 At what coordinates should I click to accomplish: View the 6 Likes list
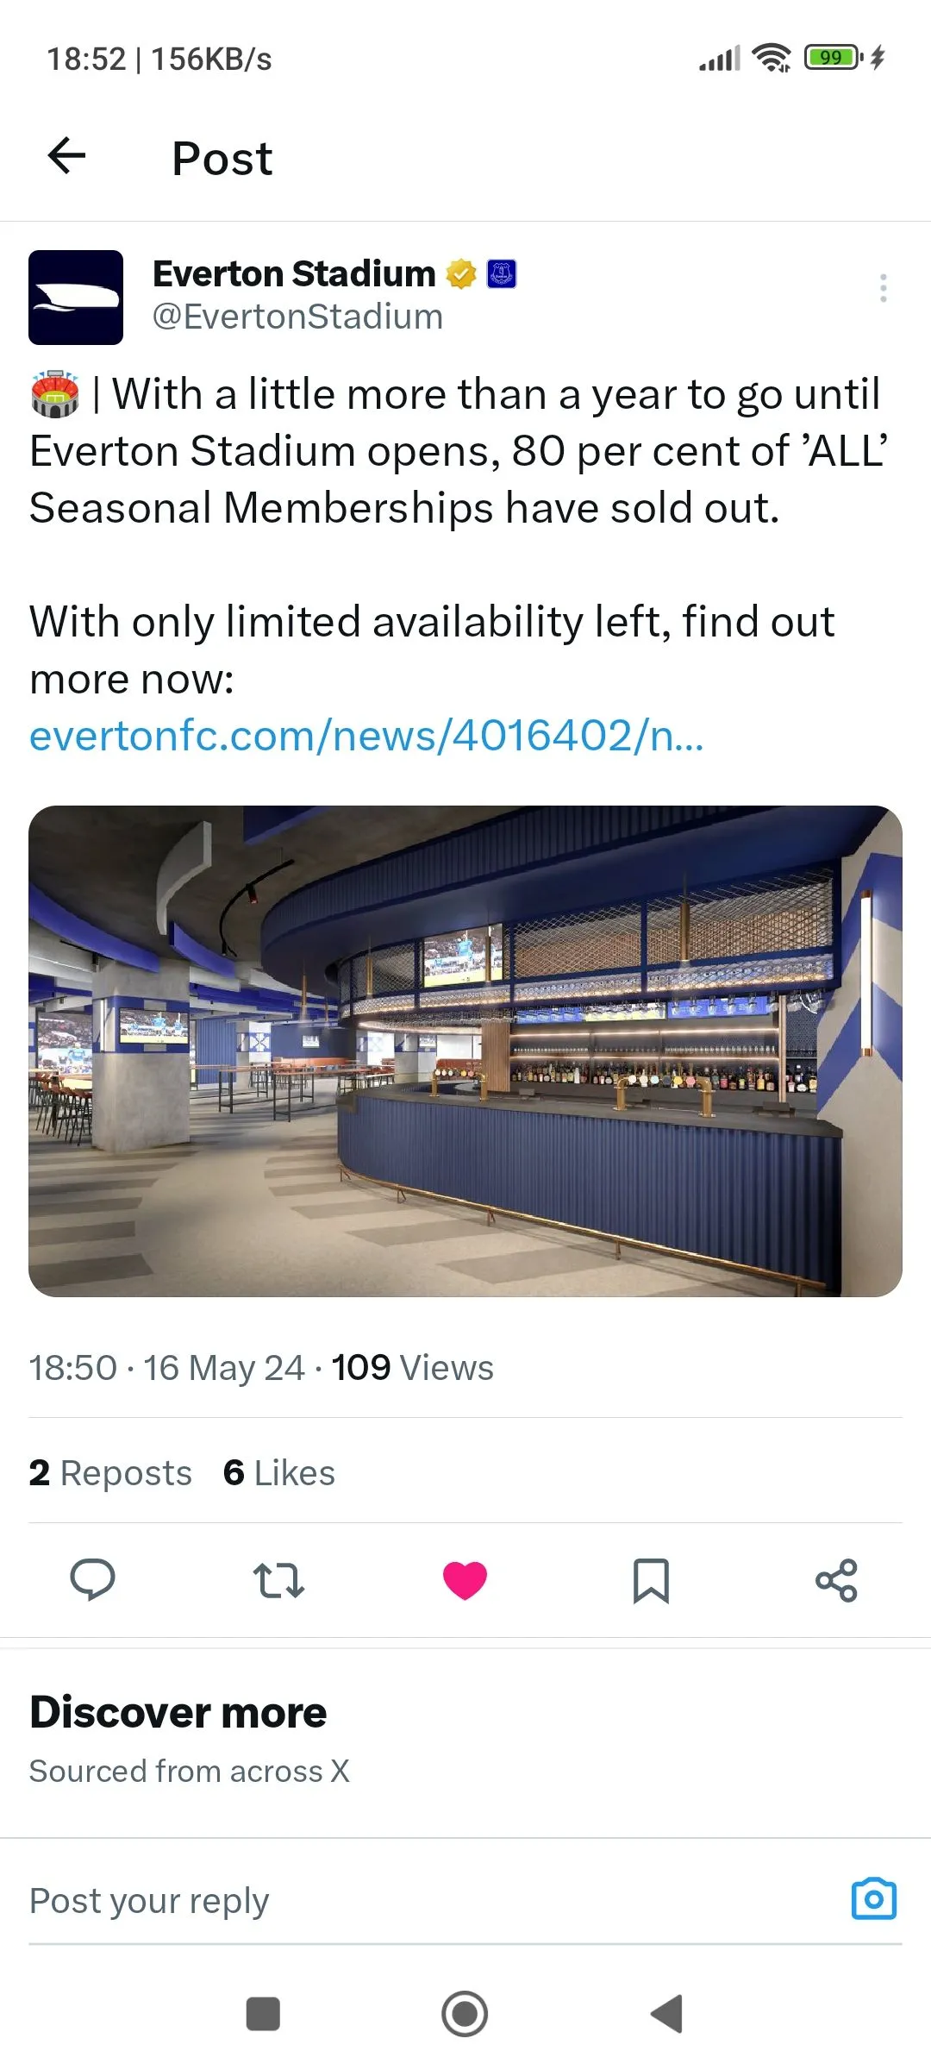[279, 1473]
